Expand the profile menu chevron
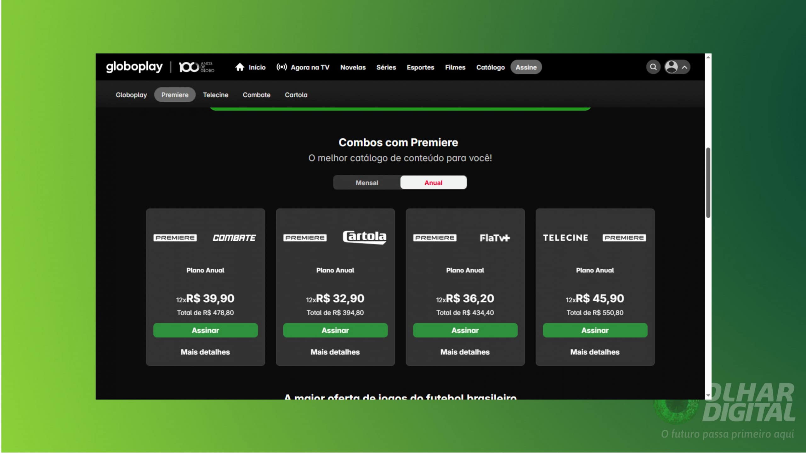 coord(684,67)
